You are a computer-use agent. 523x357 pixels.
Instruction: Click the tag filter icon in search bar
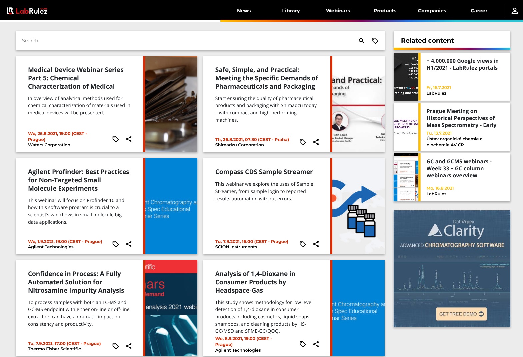point(375,41)
